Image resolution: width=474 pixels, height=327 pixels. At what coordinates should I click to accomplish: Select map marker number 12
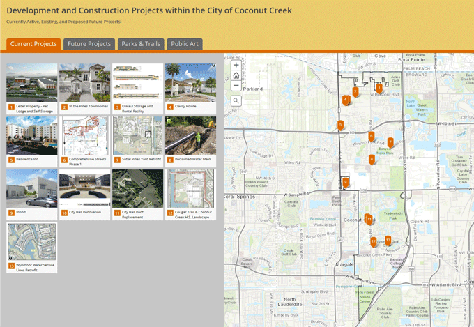[374, 241]
